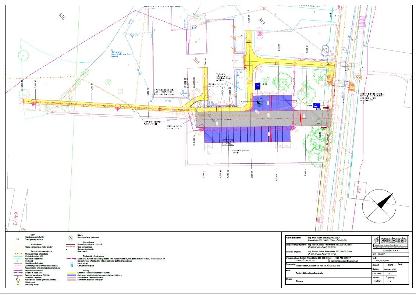Click the blue IP 12 parking sign
Viewport: 416px width, 294px height.
coord(258,86)
